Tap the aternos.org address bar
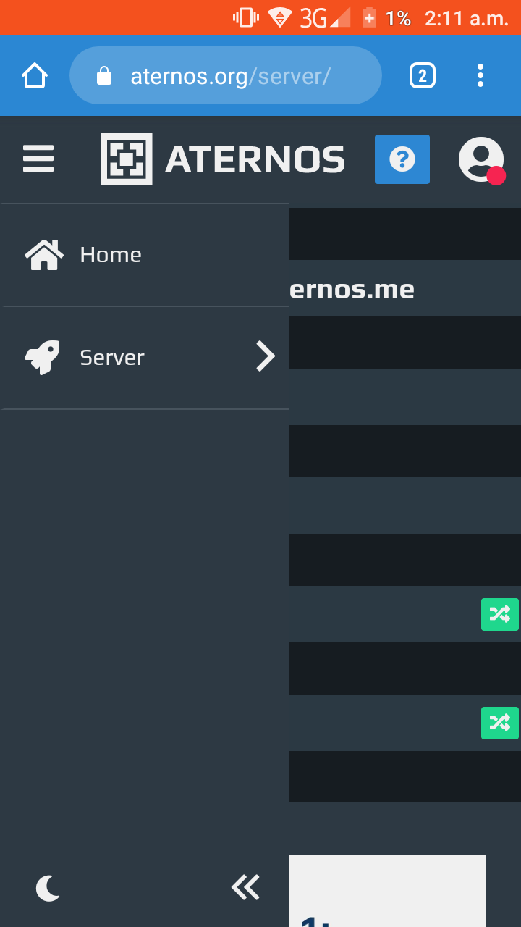 (226, 75)
